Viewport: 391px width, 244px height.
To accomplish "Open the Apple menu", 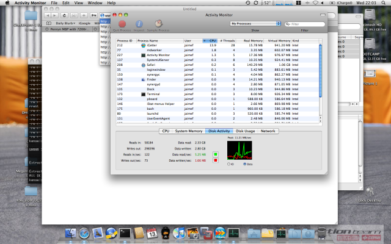I will tap(7, 2).
